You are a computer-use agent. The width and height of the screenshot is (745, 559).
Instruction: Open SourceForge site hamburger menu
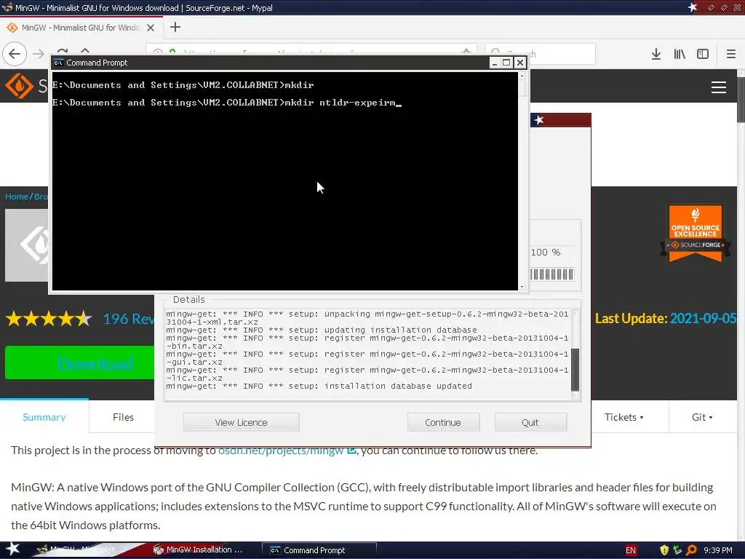pyautogui.click(x=718, y=87)
